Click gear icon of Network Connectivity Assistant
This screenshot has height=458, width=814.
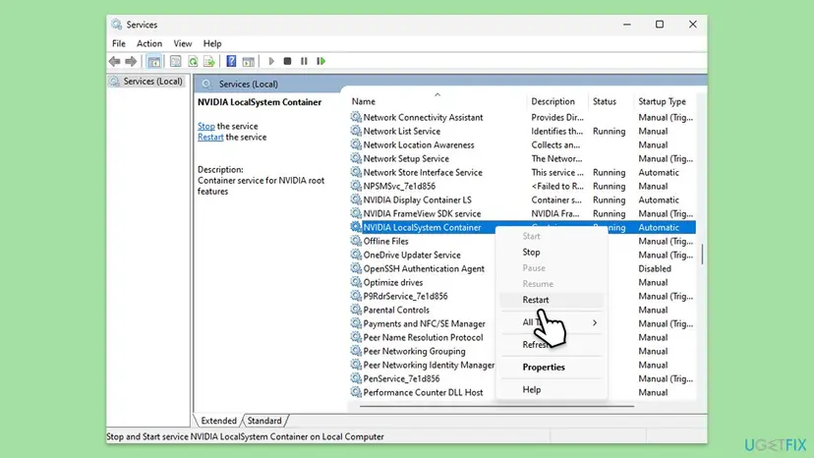pos(356,117)
